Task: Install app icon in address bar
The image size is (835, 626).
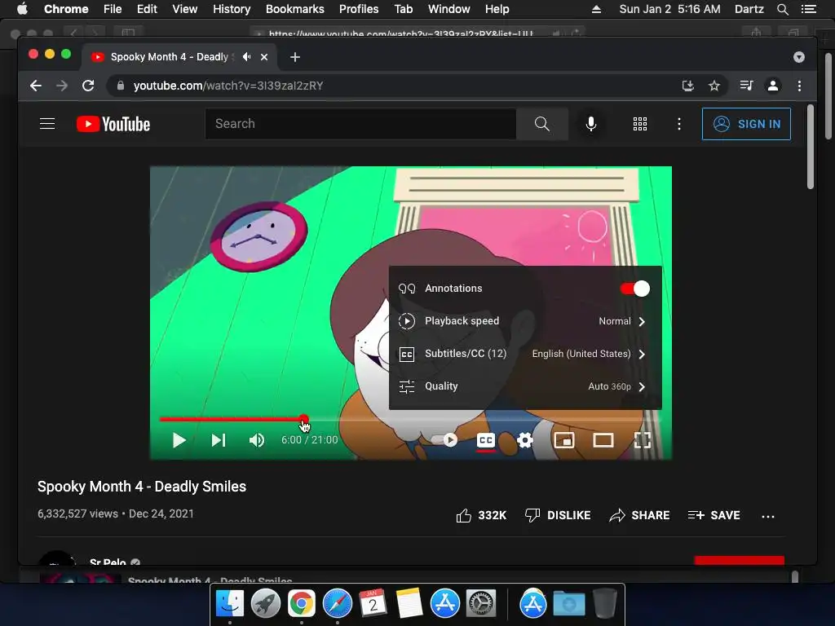Action: (687, 86)
